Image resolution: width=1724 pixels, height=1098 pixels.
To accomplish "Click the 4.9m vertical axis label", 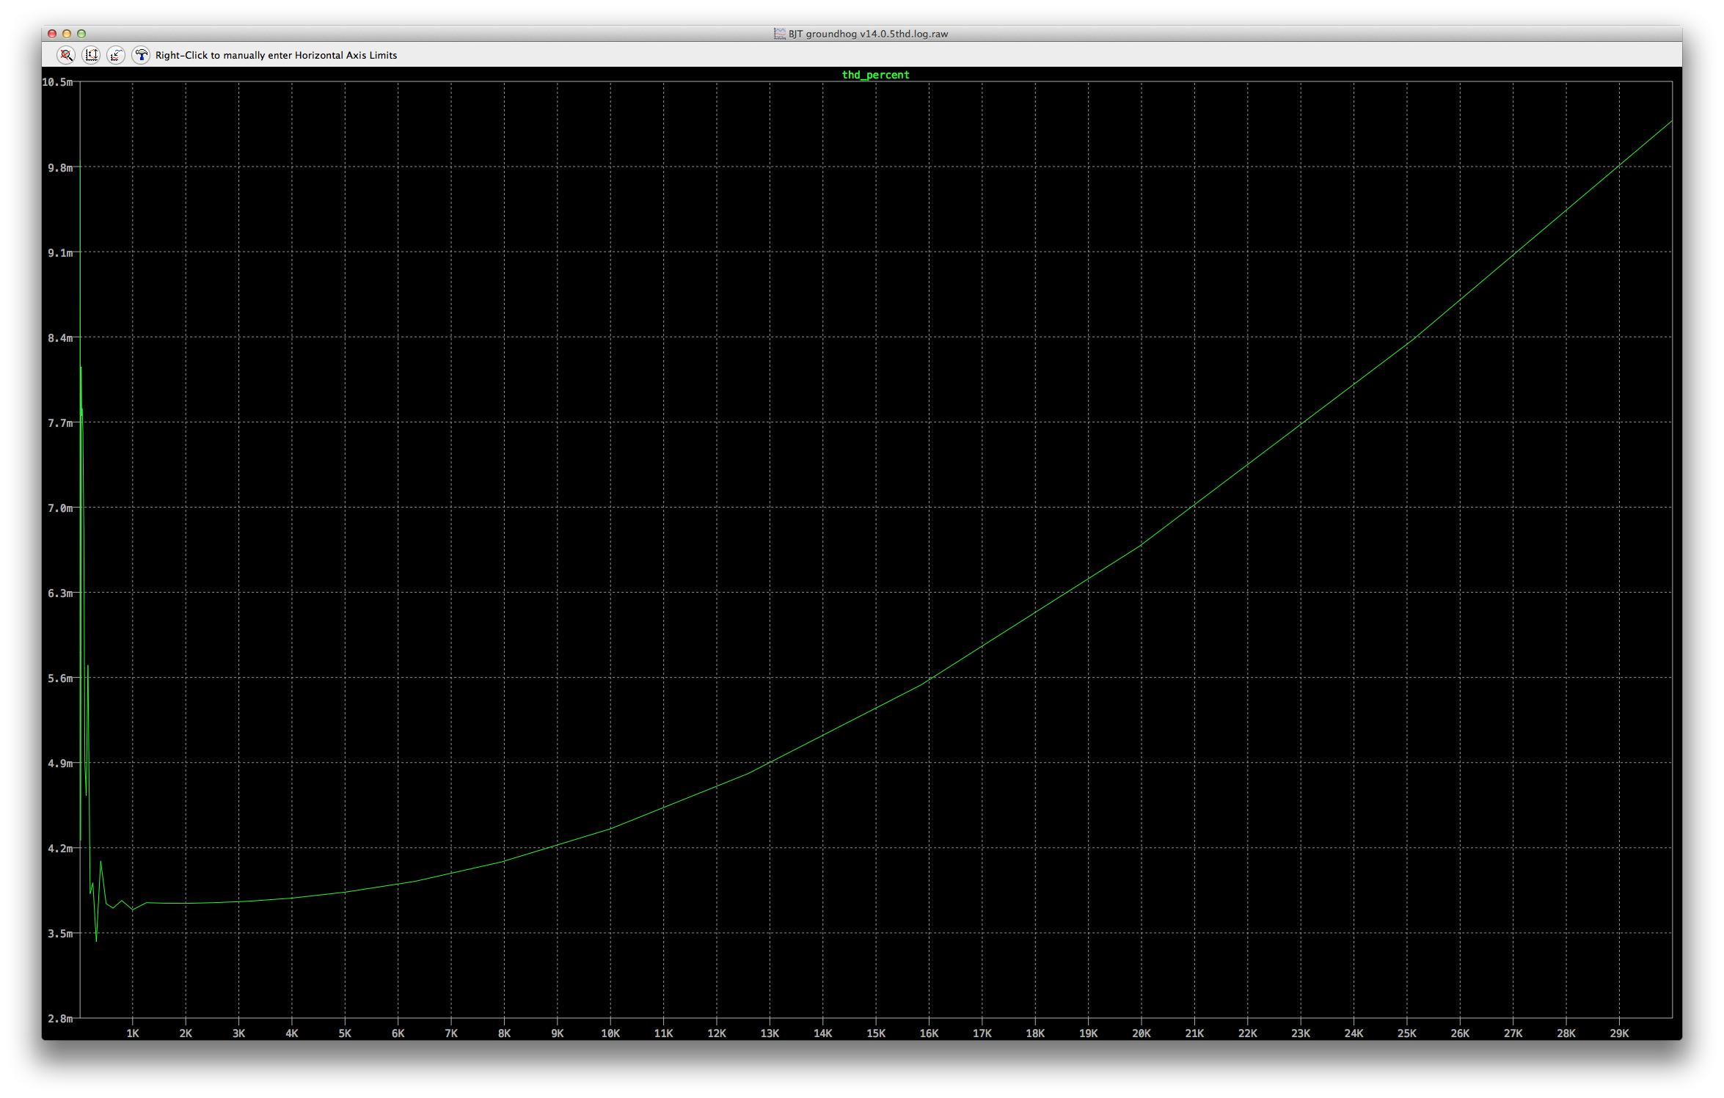I will pos(61,764).
